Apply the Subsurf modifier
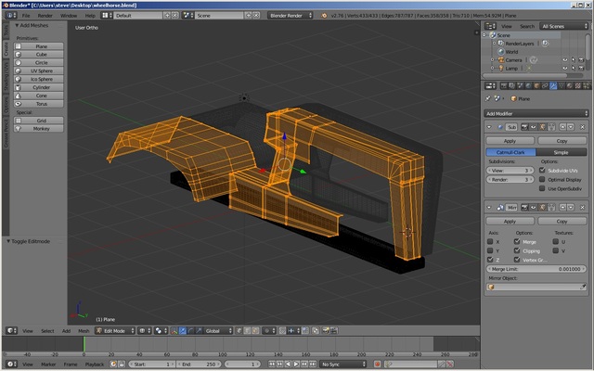 pos(510,140)
